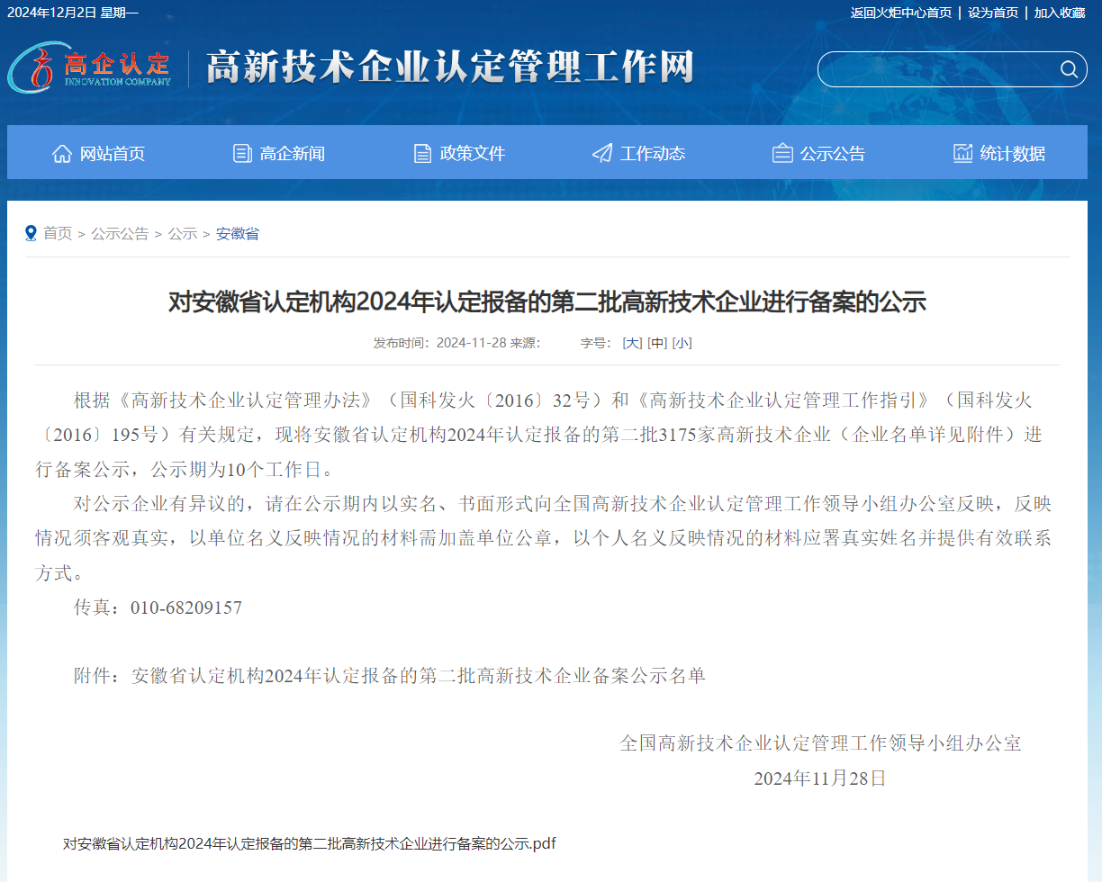Click the home icon beside 网站首页

[x=61, y=153]
